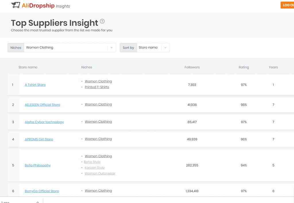The image size is (294, 203).
Task: Click Women Clothing niche in AELESEEN row
Action: [98, 104]
